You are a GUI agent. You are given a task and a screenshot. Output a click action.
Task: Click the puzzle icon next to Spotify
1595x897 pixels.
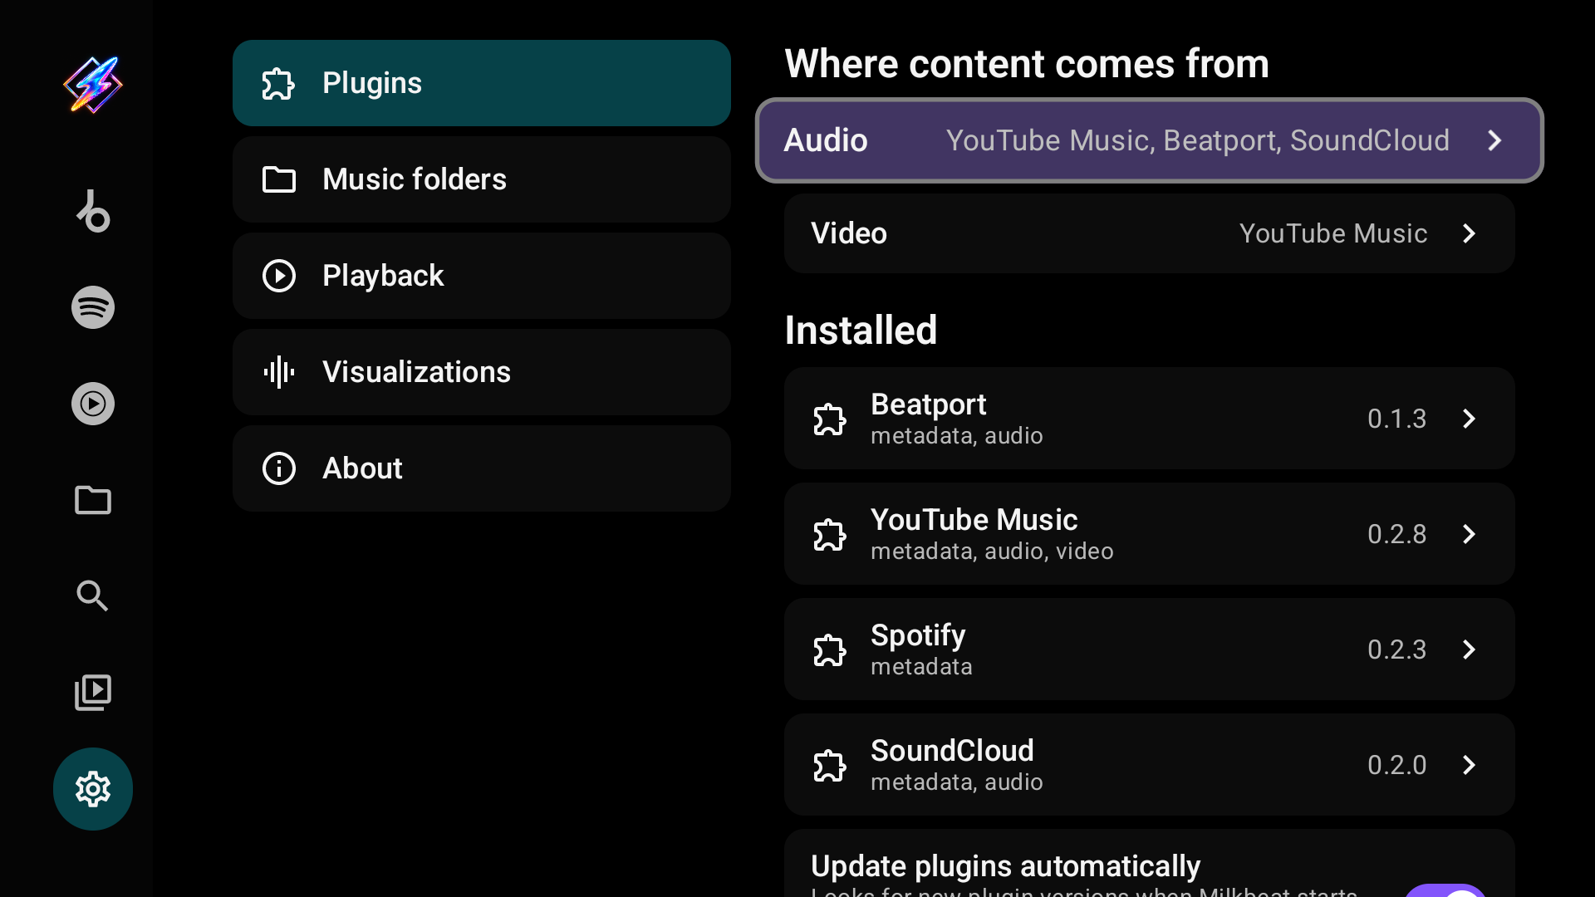(x=830, y=649)
